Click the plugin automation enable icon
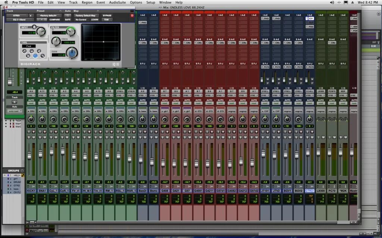The width and height of the screenshot is (382, 238). point(68,16)
